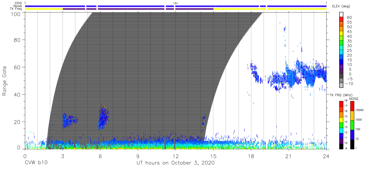The image size is (367, 169).
Task: Click the '10000' label on NOISE scale
Action: [x=359, y=110]
